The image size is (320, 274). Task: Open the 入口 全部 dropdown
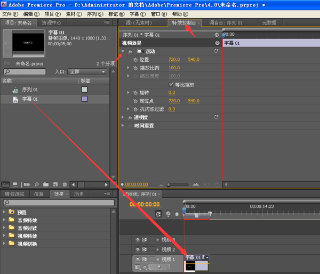point(87,71)
